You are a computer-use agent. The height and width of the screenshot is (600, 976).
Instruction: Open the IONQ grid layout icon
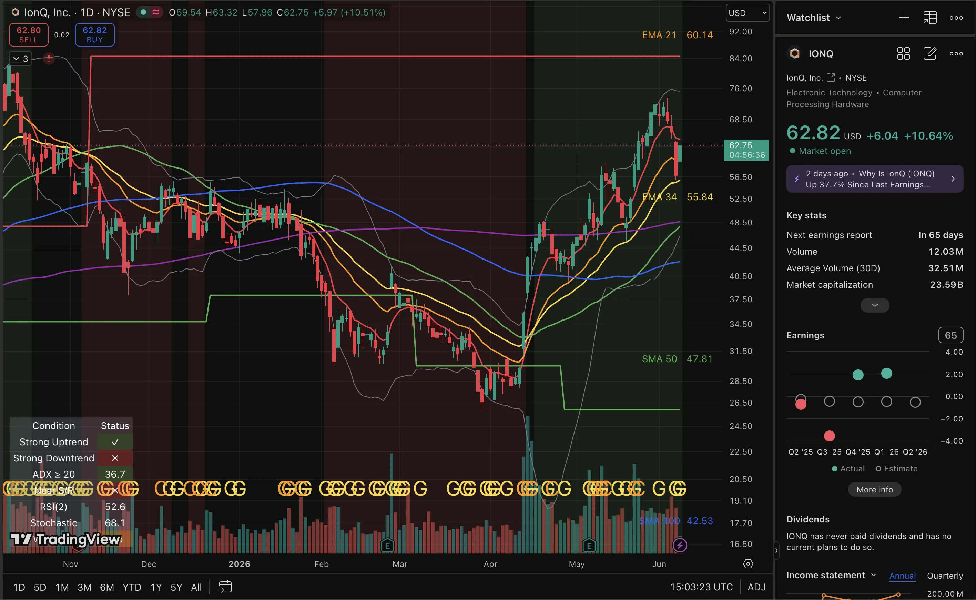point(903,53)
